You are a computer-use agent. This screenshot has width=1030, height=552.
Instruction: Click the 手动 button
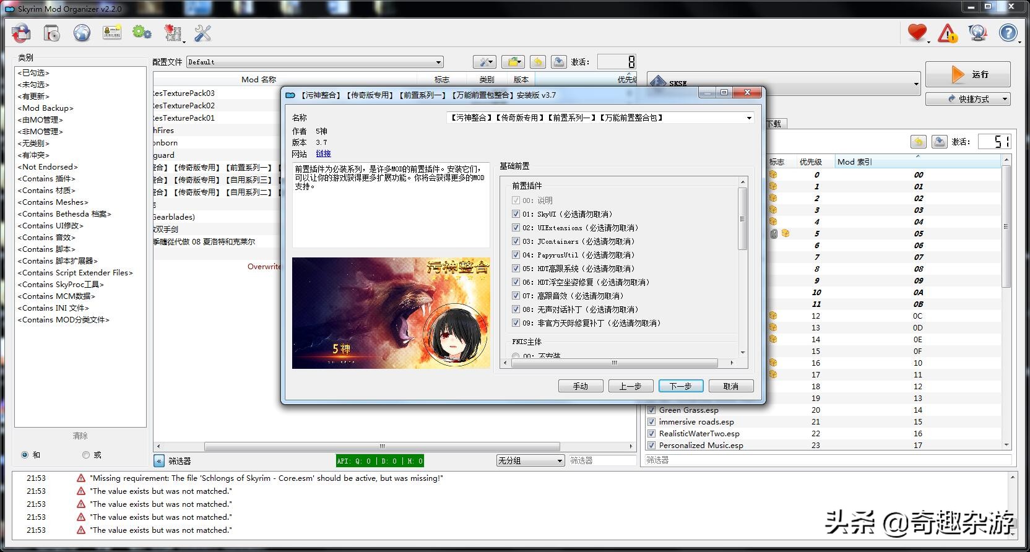coord(581,386)
